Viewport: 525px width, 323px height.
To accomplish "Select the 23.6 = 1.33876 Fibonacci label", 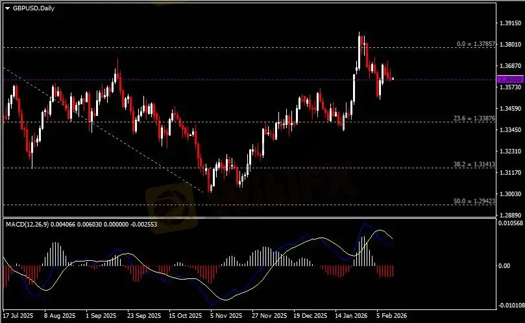I will coord(474,118).
